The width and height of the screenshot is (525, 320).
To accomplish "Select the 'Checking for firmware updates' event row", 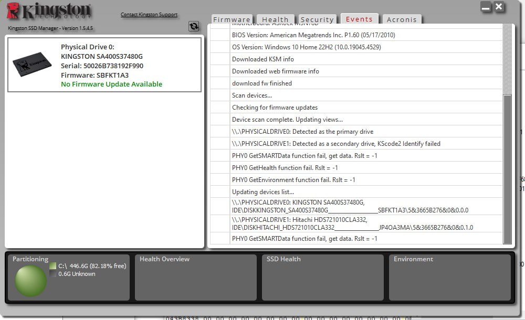I will tap(356, 107).
